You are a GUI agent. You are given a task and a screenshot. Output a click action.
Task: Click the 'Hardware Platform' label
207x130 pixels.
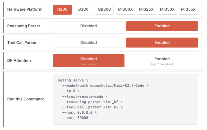25,9
